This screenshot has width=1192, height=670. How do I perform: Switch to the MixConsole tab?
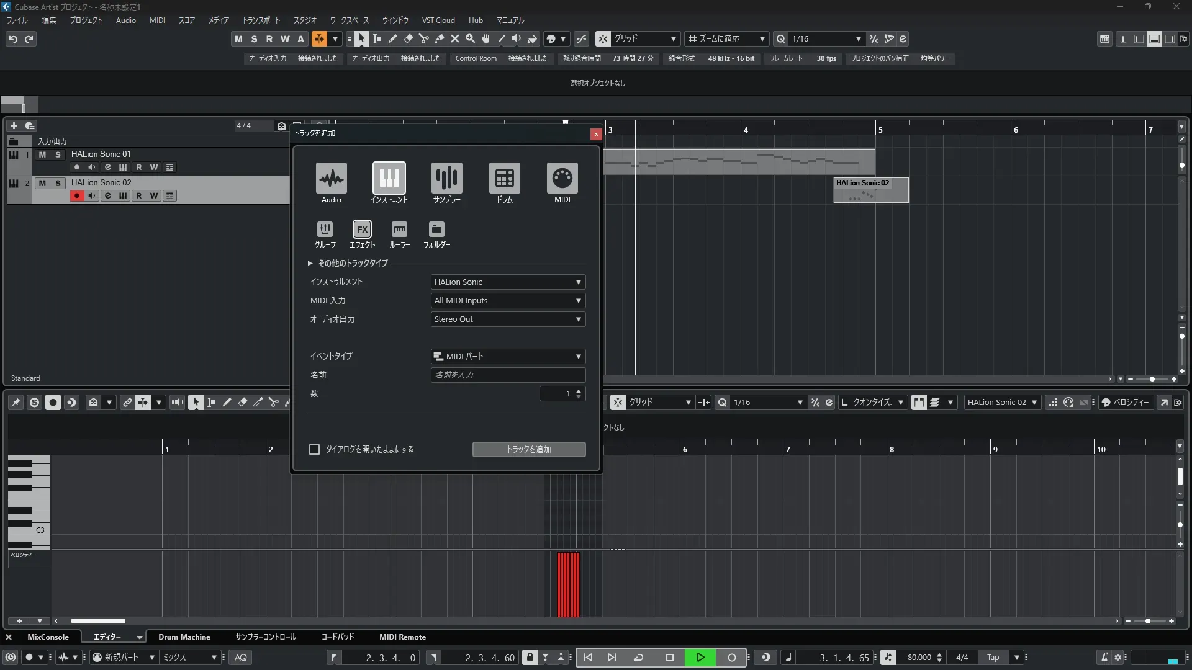click(x=48, y=637)
